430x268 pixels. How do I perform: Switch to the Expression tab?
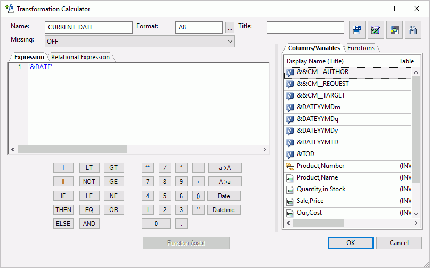pyautogui.click(x=29, y=57)
